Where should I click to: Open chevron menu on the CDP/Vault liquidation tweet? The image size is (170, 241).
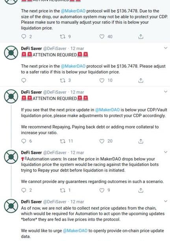(166, 92)
